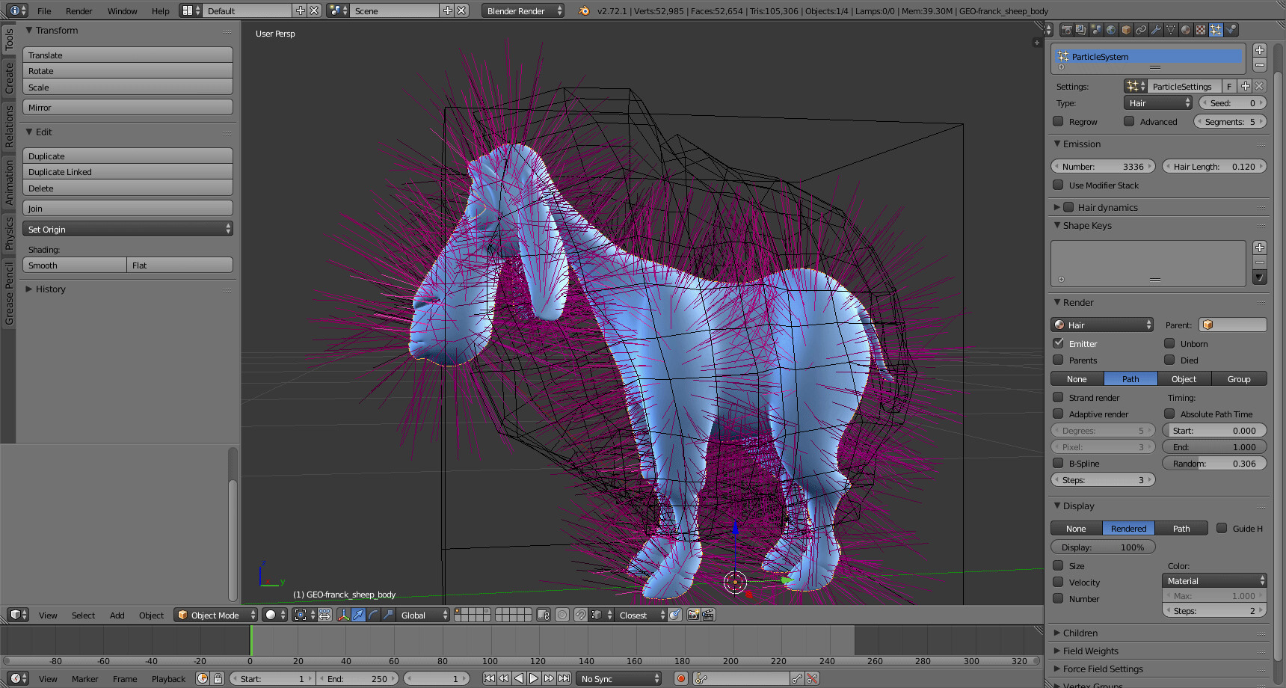Play animation forward in the timeline
Viewport: 1286px width, 688px height.
pyautogui.click(x=534, y=678)
